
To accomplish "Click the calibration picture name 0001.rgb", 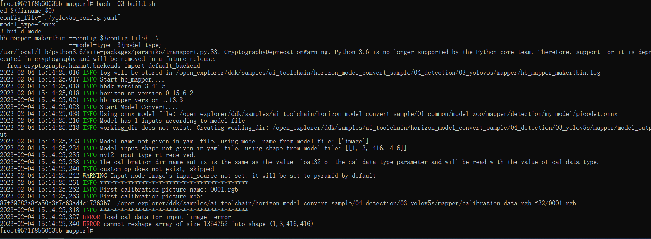I will [224, 189].
